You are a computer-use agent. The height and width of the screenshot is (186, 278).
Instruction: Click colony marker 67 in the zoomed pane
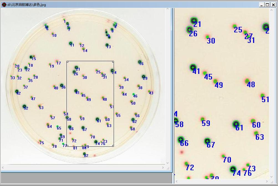(x=207, y=141)
